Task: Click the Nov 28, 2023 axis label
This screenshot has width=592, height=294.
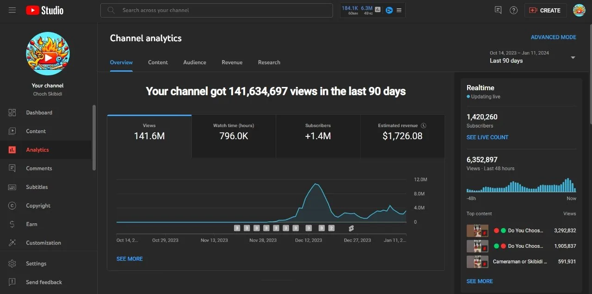Action: (263, 240)
